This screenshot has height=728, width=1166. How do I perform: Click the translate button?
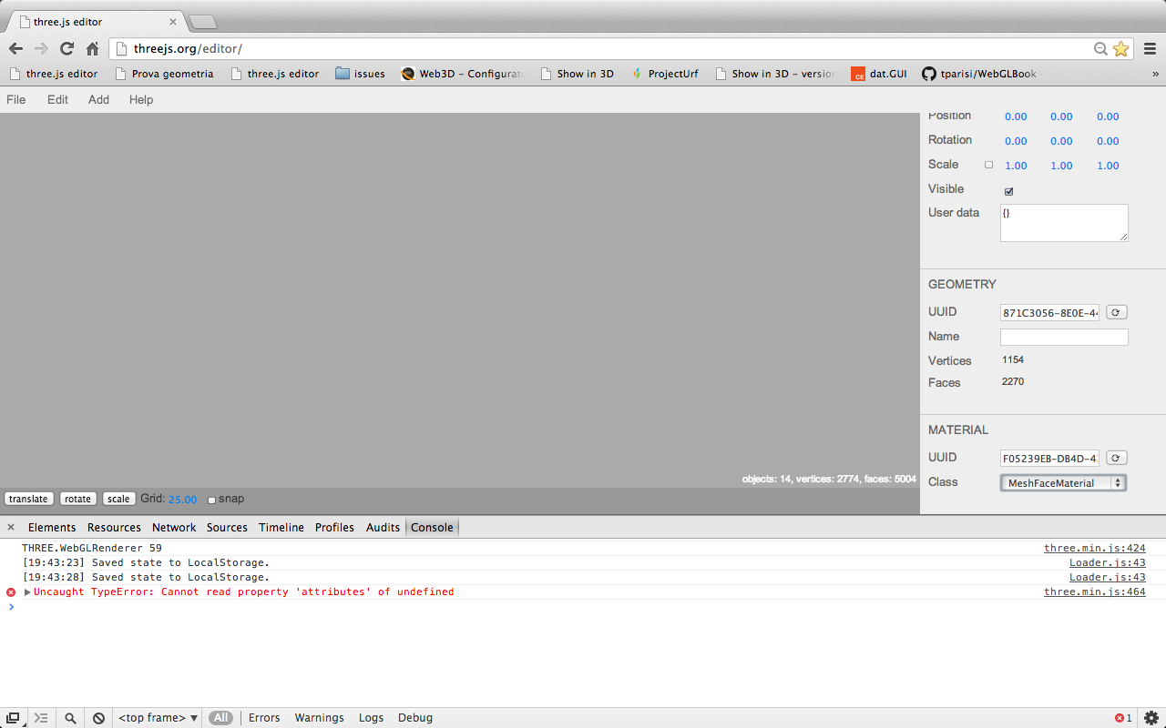[28, 499]
